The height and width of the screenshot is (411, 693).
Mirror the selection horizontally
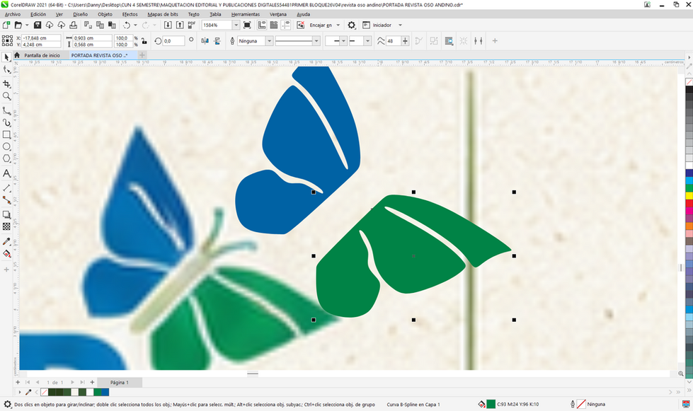pyautogui.click(x=205, y=41)
